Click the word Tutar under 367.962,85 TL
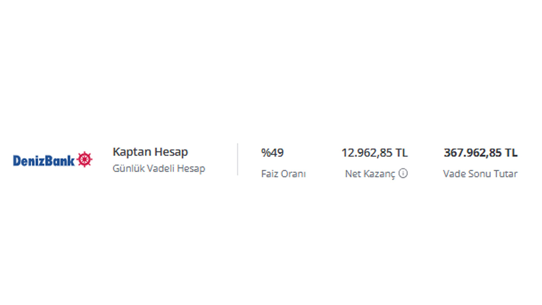Viewport: 542px width, 305px height. pos(506,174)
